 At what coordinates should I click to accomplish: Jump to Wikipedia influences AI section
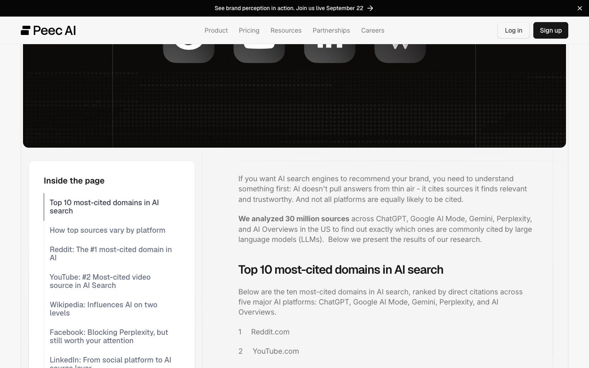point(104,309)
